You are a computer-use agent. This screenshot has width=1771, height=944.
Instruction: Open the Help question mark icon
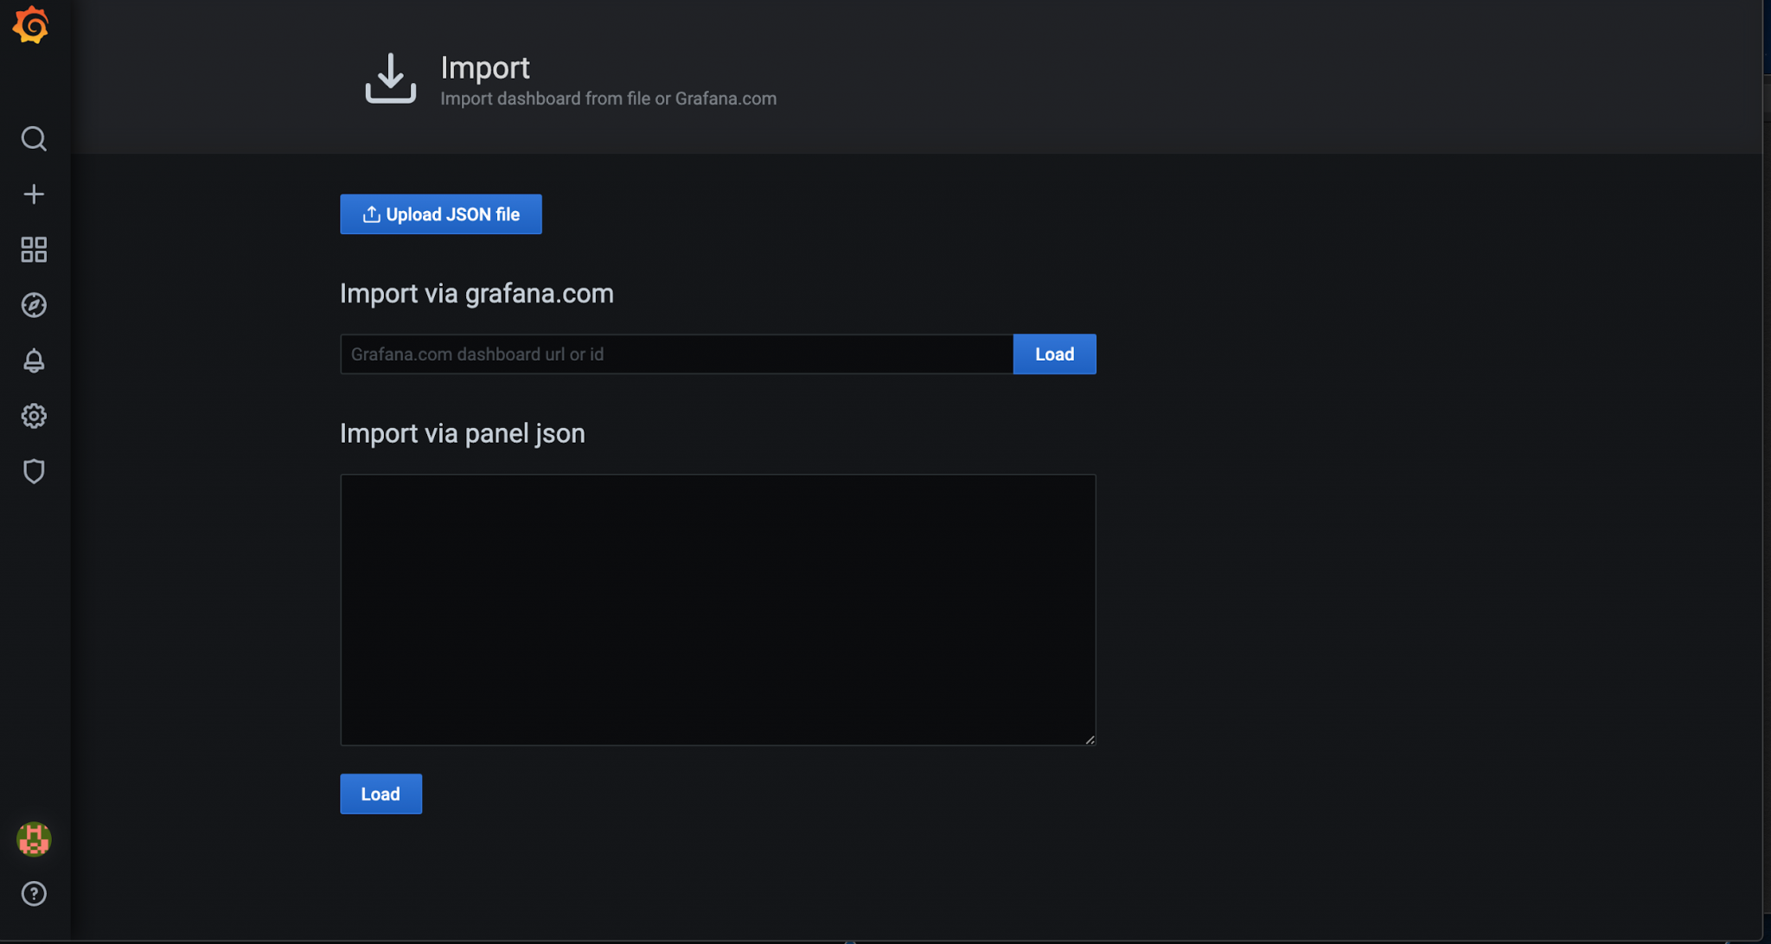pyautogui.click(x=34, y=894)
